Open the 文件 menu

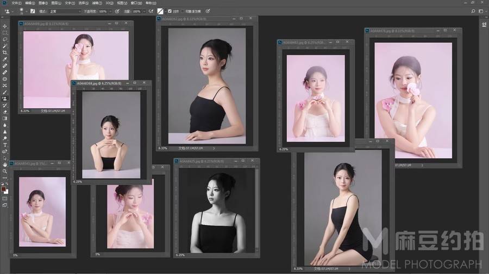pos(16,3)
